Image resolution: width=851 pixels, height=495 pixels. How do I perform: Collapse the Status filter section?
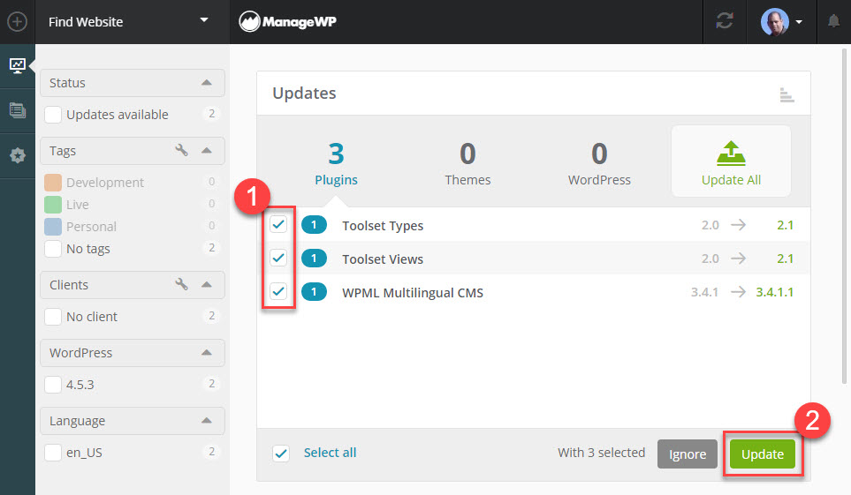[207, 83]
